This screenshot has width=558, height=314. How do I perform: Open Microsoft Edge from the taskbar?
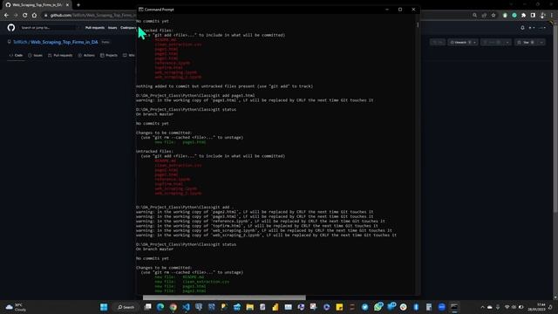coord(160,307)
